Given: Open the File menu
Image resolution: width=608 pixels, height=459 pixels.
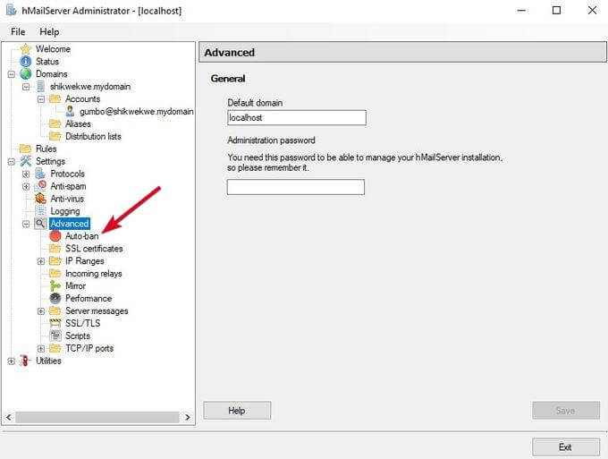Looking at the screenshot, I should (x=18, y=32).
